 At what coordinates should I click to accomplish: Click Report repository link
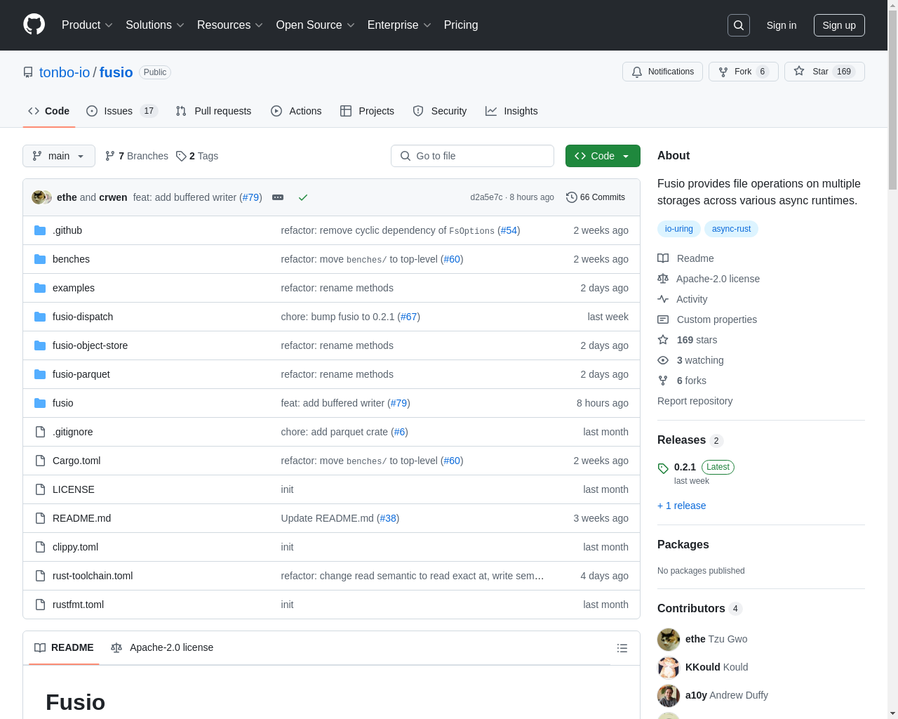[x=695, y=401]
